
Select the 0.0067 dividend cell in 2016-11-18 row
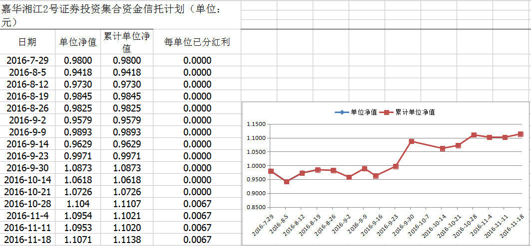pos(197,240)
